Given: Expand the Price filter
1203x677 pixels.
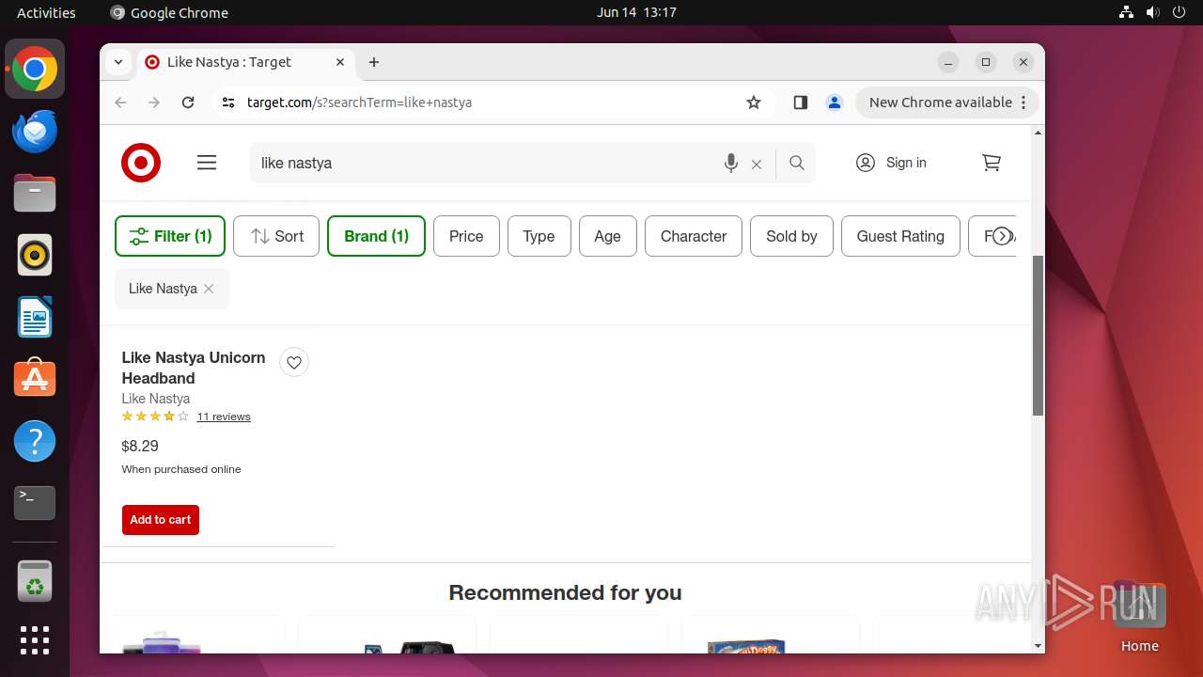Looking at the screenshot, I should click(466, 236).
